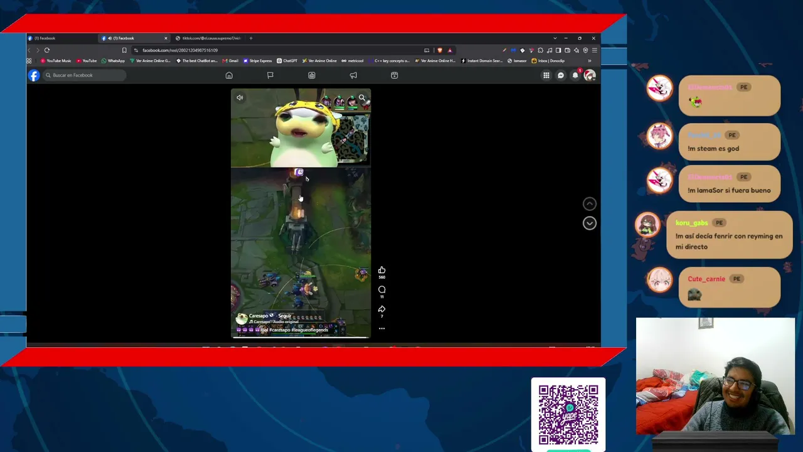Open the Facebook Marketplace icon
The image size is (803, 452).
point(312,75)
